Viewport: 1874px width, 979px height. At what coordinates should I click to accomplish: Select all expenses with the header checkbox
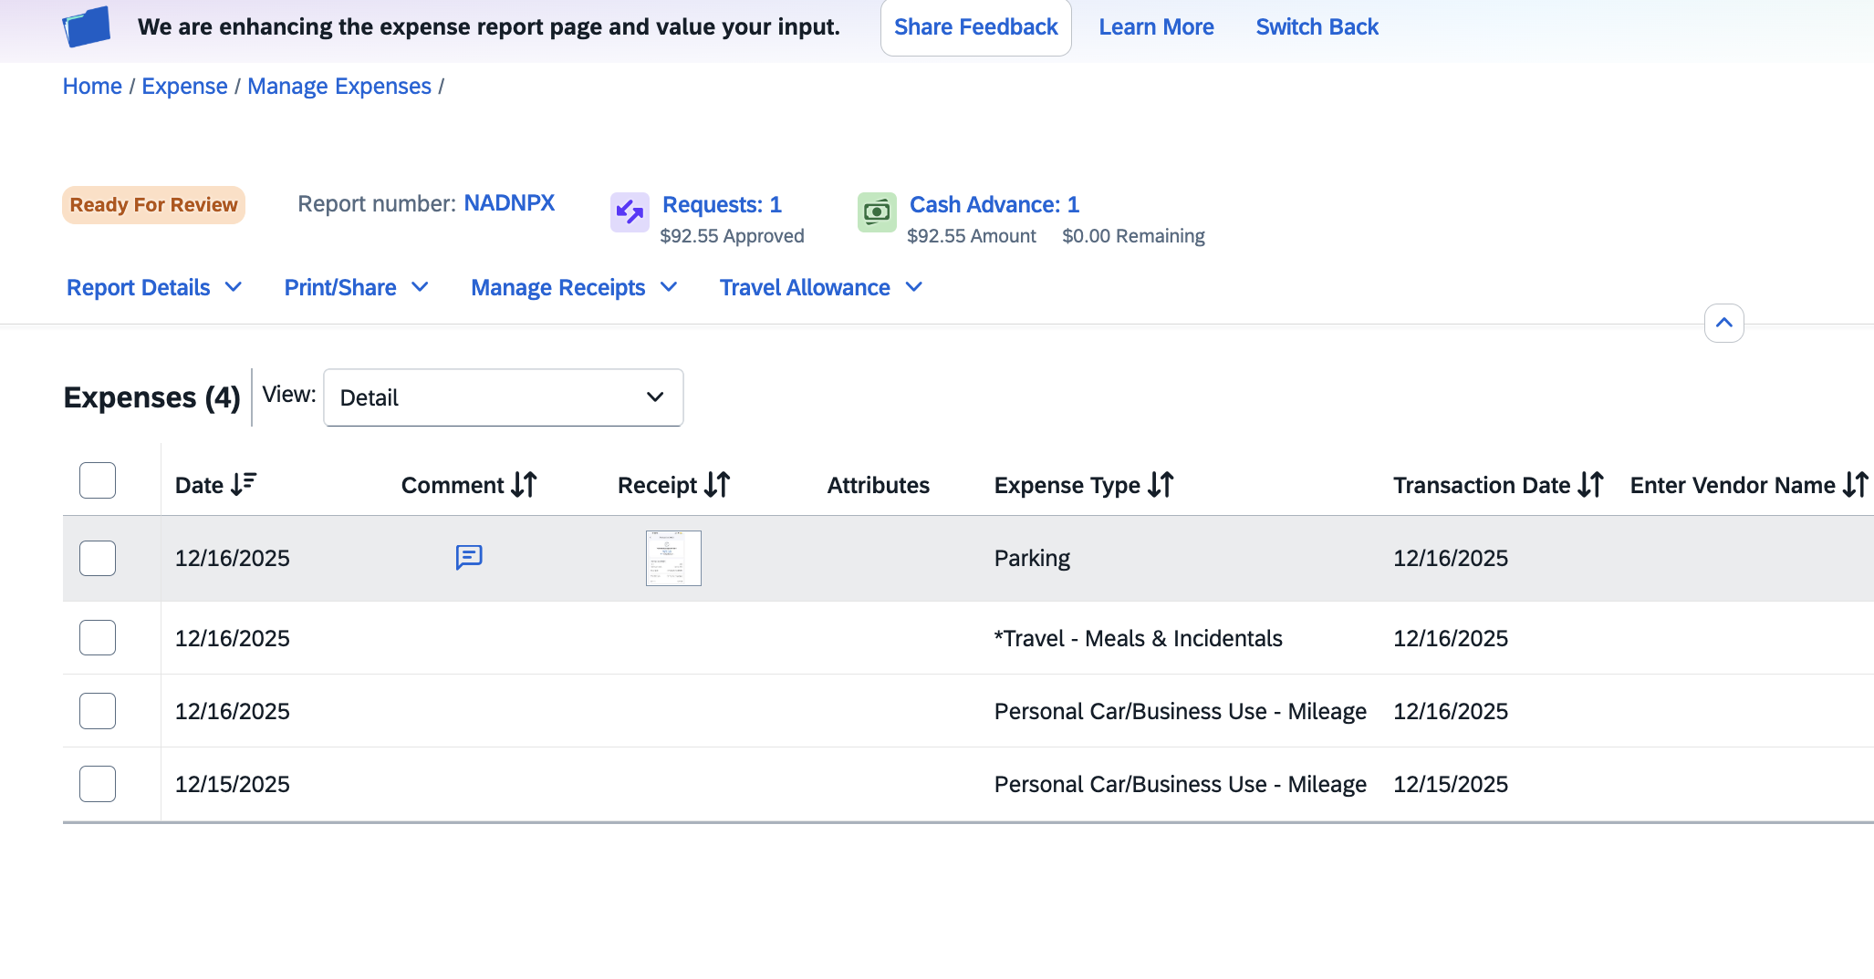tap(97, 480)
